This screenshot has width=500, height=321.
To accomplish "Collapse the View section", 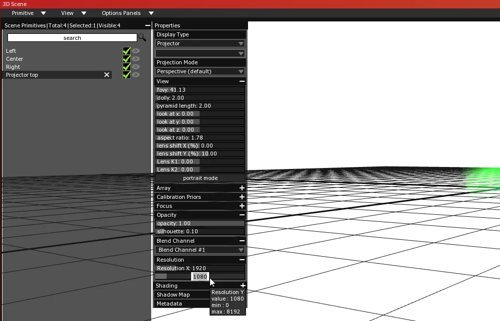I will [242, 81].
